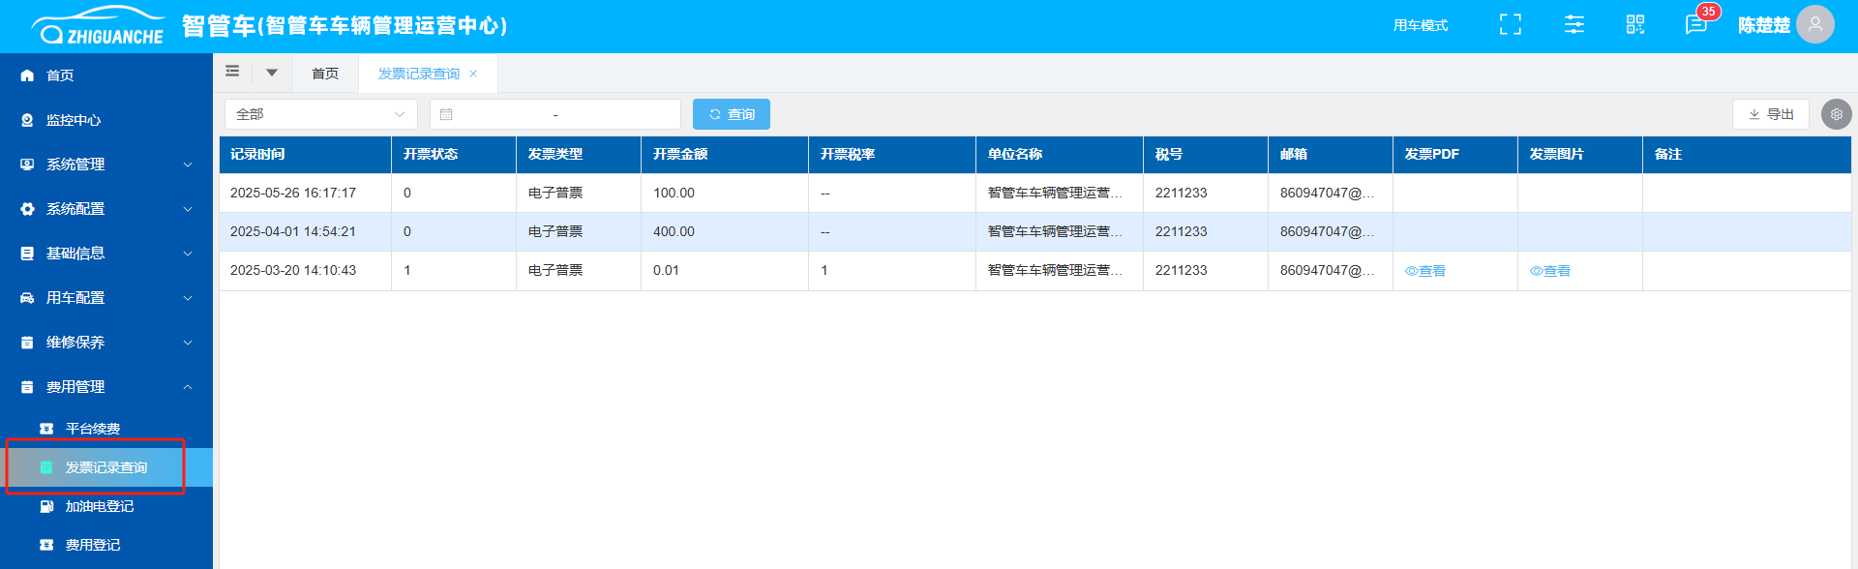Screen dimensions: 1858x569
Task: Click the QR code icon
Action: 1634,25
